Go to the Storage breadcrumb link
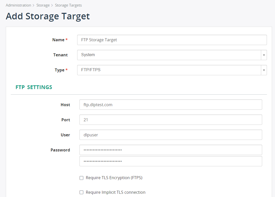 pyautogui.click(x=43, y=5)
